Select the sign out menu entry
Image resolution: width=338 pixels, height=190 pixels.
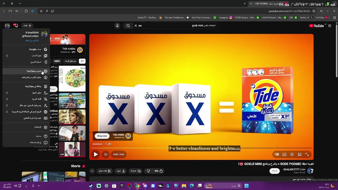pyautogui.click(x=26, y=62)
